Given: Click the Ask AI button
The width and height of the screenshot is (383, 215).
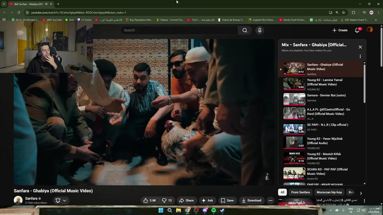Looking at the screenshot, I should pos(207,200).
